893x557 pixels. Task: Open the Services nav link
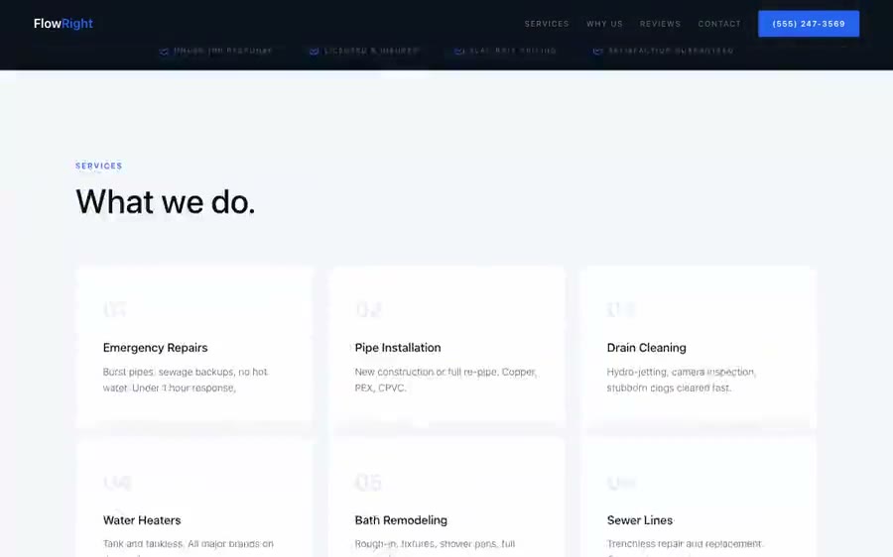coord(546,24)
